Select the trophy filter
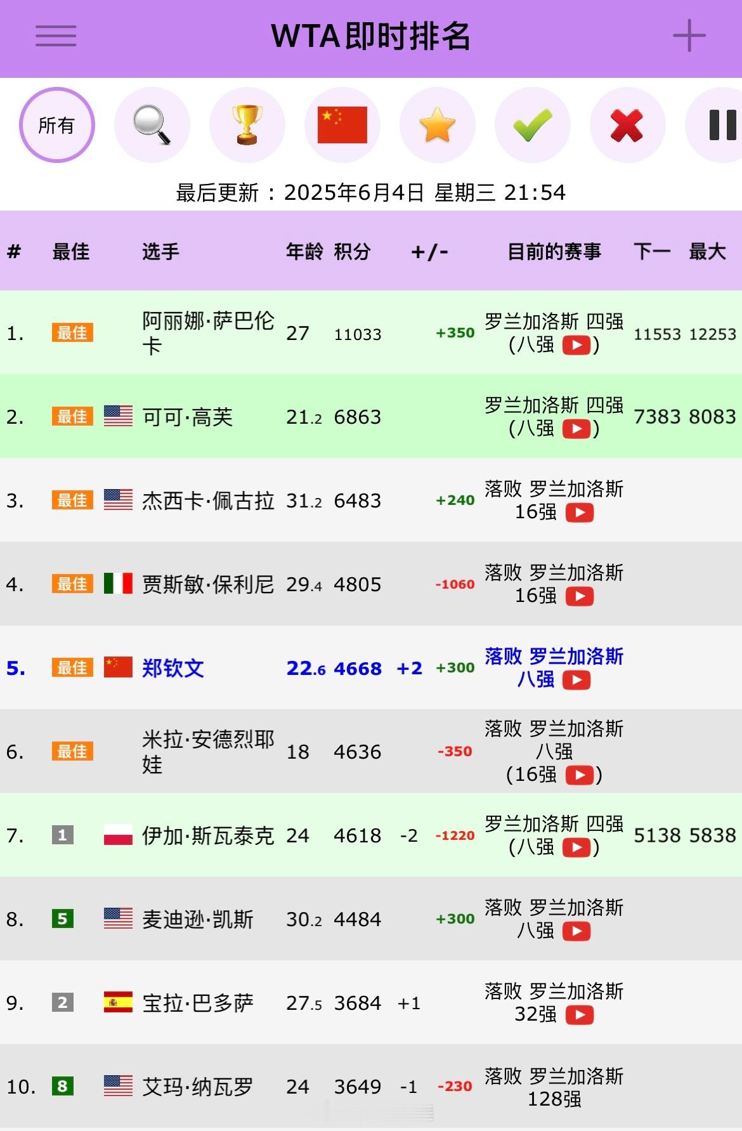Image resolution: width=742 pixels, height=1131 pixels. [x=247, y=125]
